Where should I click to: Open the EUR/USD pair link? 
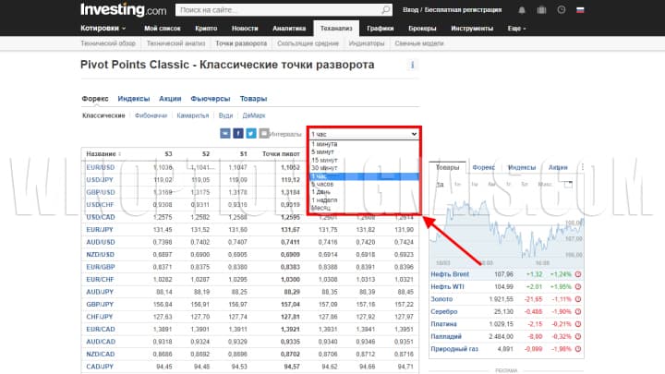point(100,167)
